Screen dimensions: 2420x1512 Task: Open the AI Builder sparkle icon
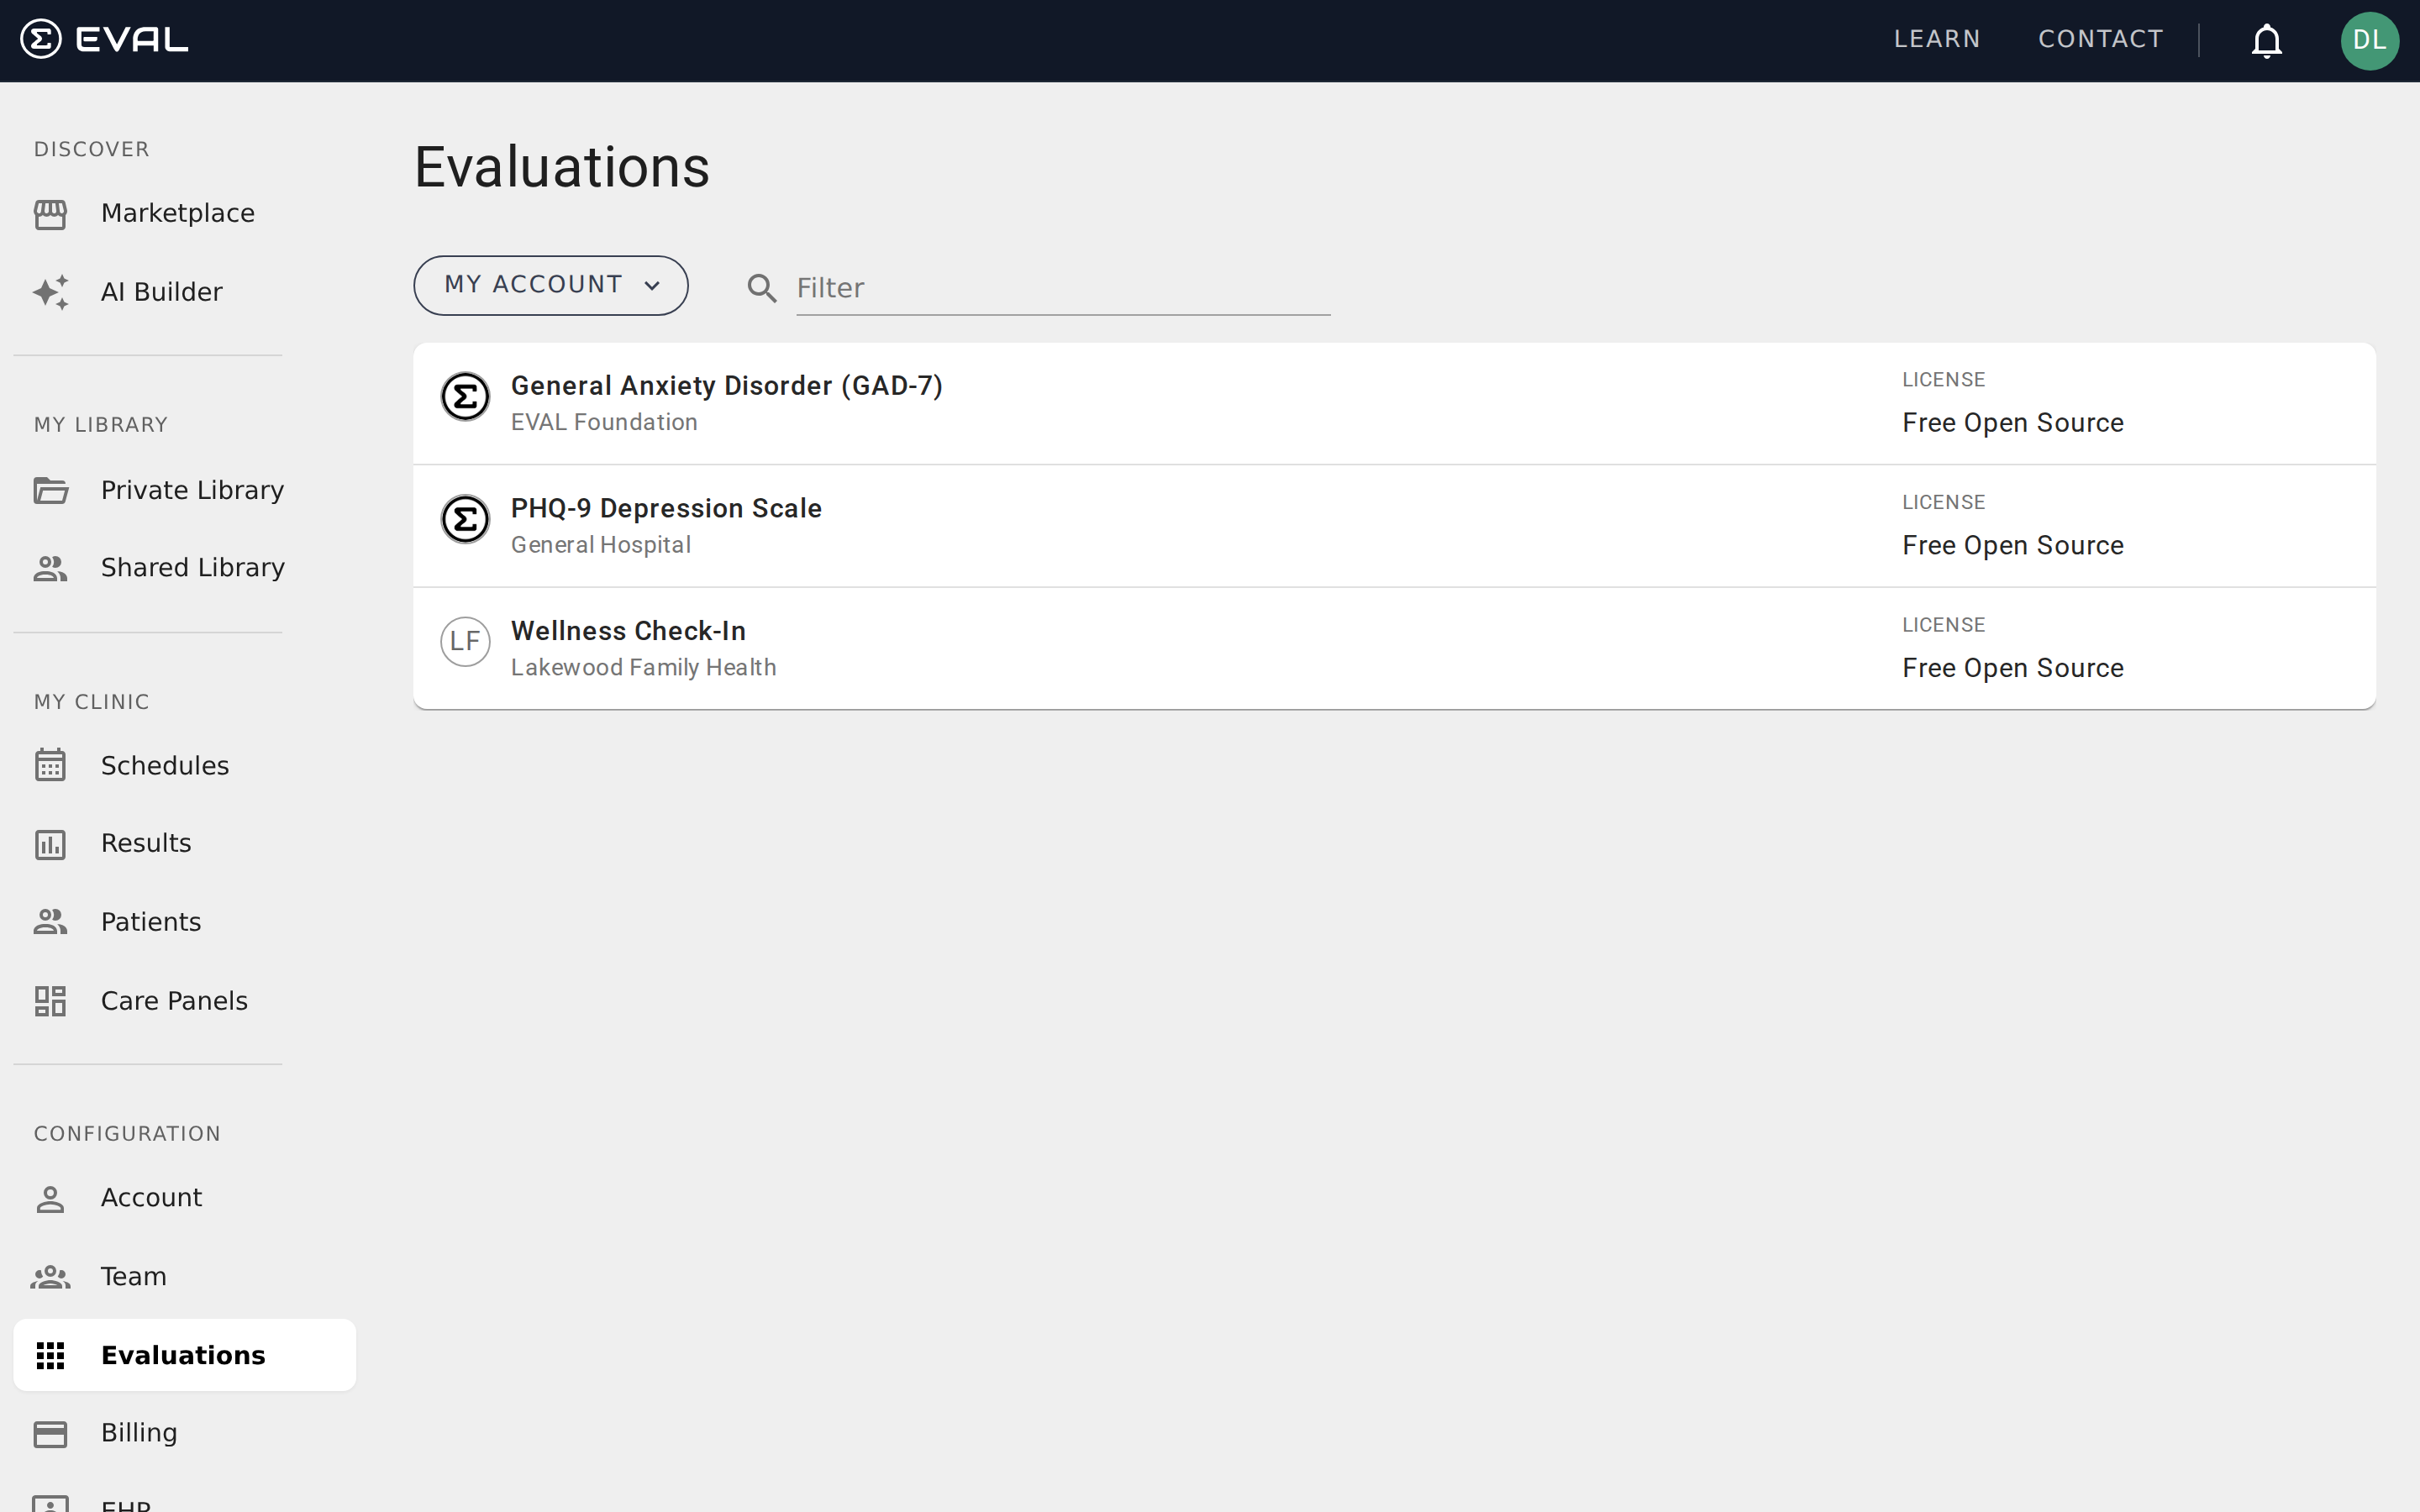coord(51,292)
